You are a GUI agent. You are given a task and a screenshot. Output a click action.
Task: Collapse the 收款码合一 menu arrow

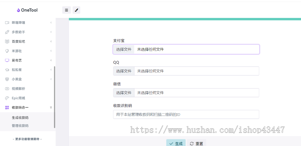click(x=51, y=108)
